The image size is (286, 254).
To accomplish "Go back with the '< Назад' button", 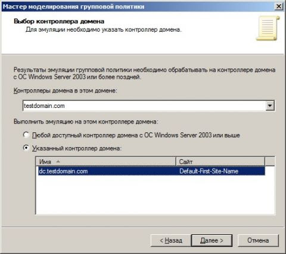I will [x=171, y=240].
